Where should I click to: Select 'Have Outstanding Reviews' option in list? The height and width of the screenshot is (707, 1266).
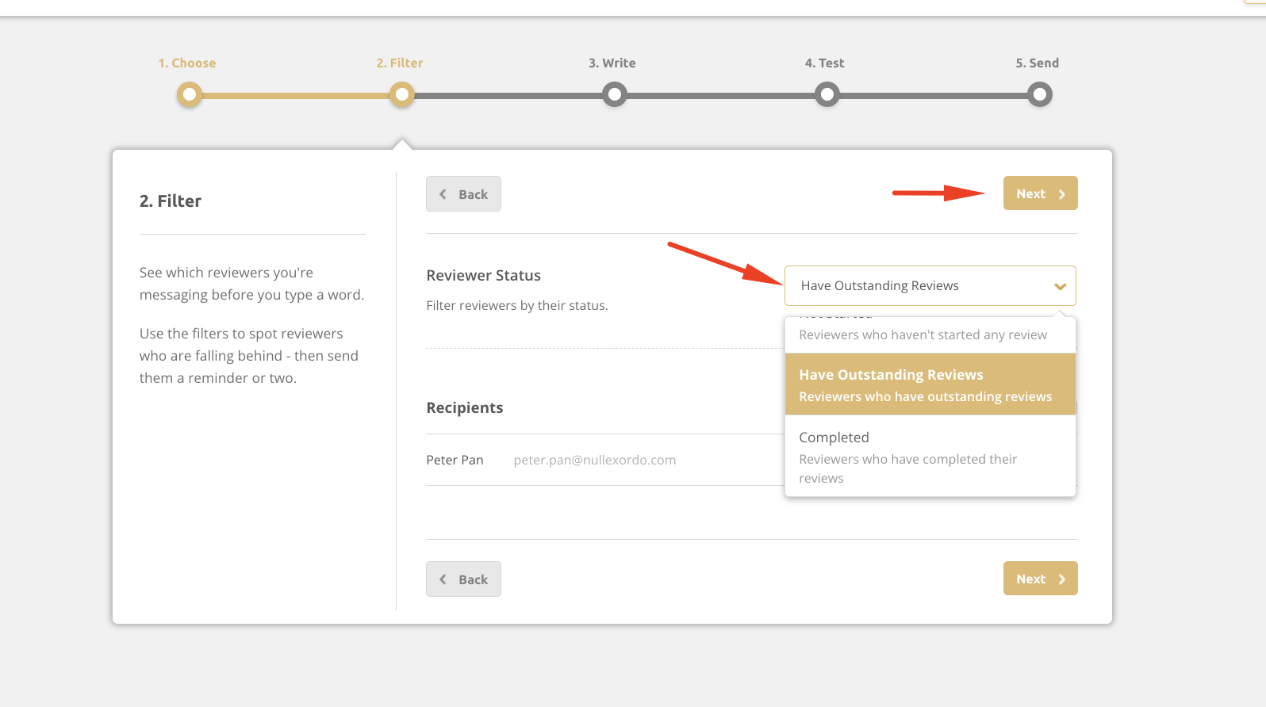930,384
